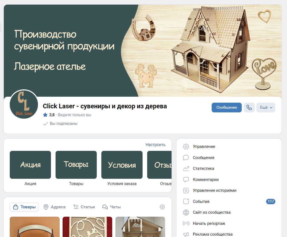
Task: Switch to the Статьи tab
Action: pos(84,207)
